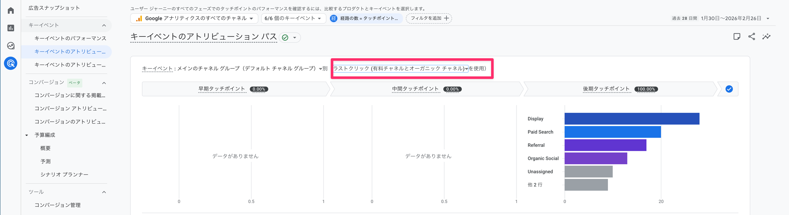
Task: Open 概要 under 予算編成
Action: (x=45, y=148)
